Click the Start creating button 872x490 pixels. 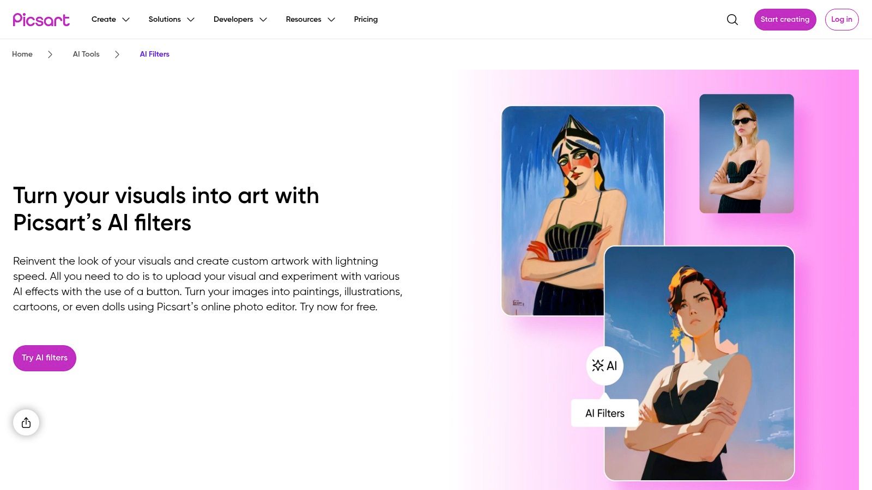point(785,20)
